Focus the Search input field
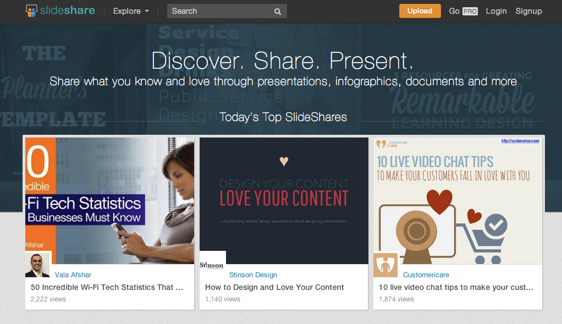Viewport: 562px width, 324px height. (x=227, y=11)
